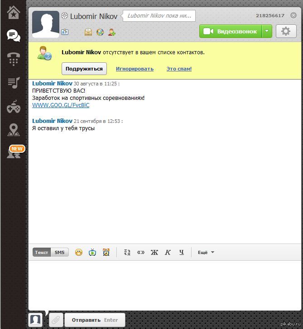Open the status text bubble field

(159, 16)
